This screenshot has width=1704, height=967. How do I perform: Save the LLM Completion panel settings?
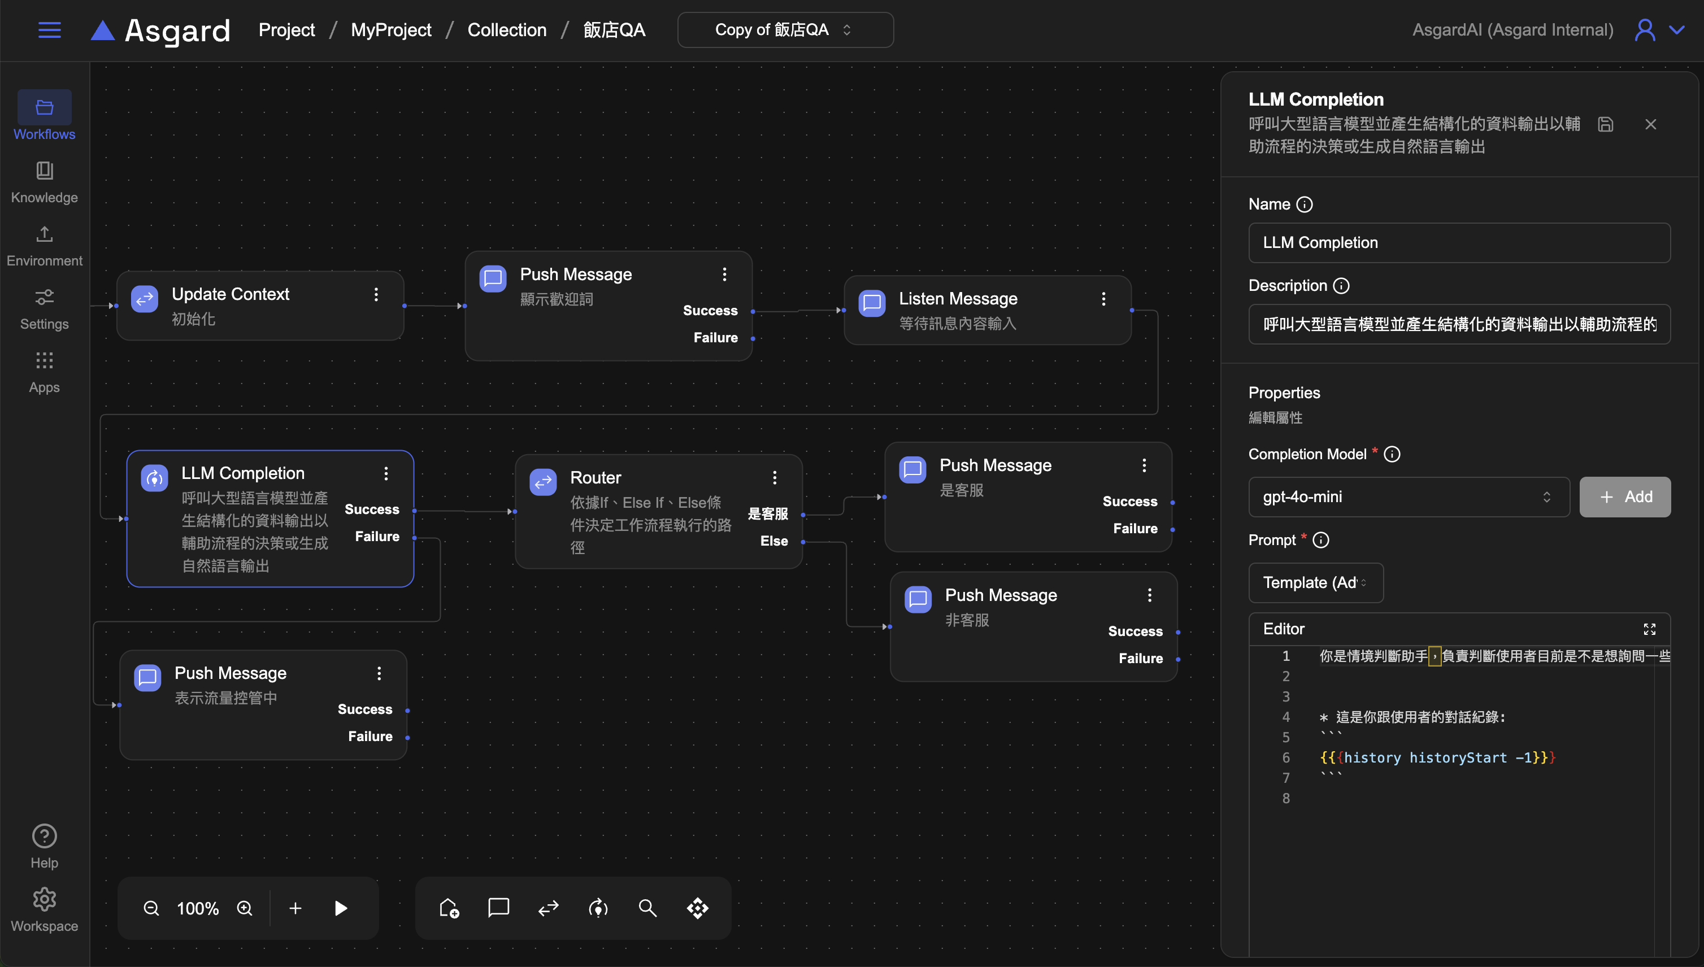pyautogui.click(x=1605, y=124)
